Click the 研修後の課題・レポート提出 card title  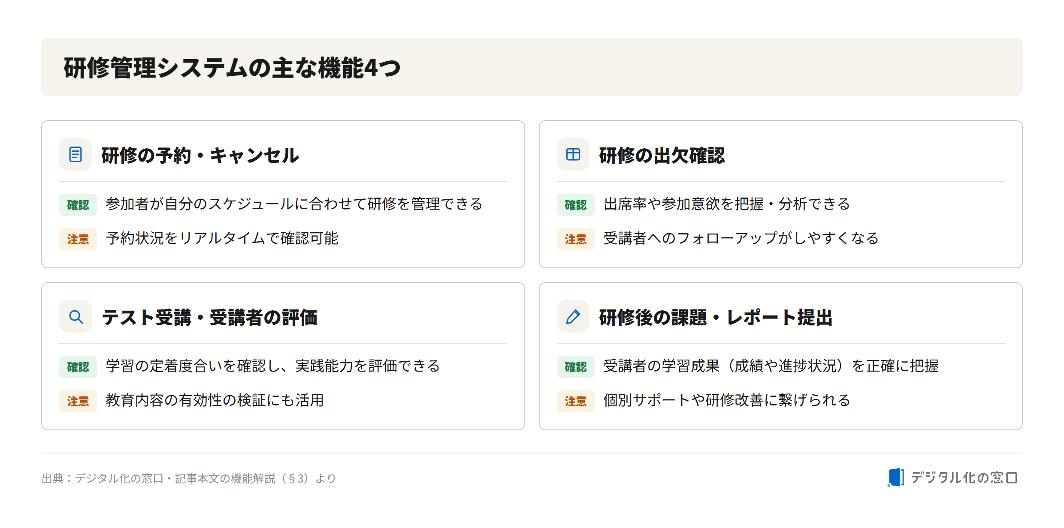pyautogui.click(x=716, y=317)
